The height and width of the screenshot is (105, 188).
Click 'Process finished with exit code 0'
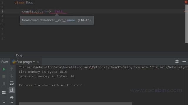click(x=51, y=85)
